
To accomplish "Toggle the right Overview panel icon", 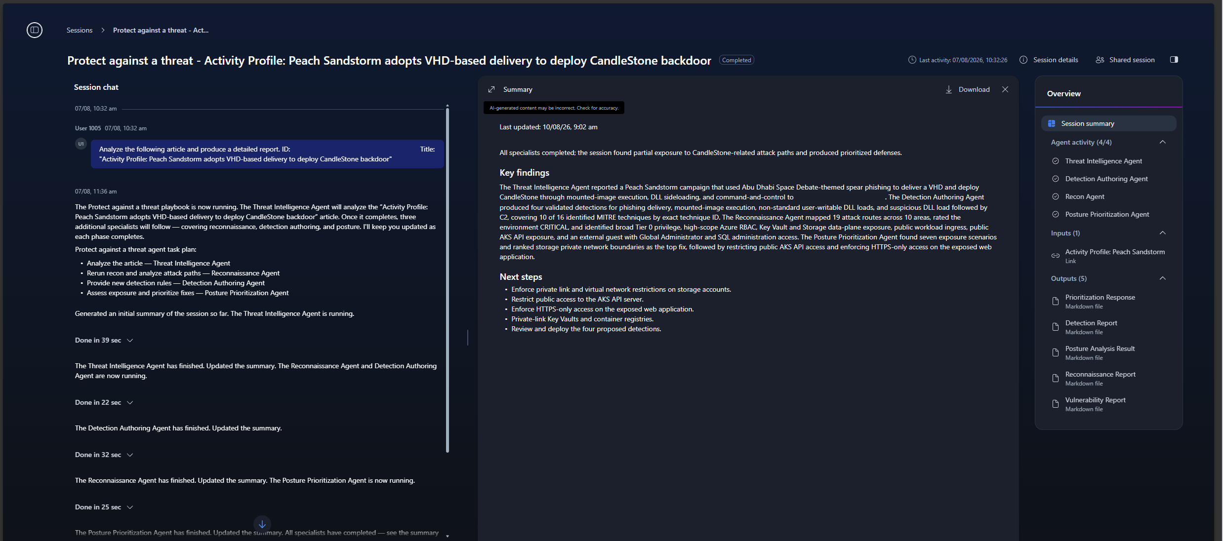I will click(x=1174, y=60).
